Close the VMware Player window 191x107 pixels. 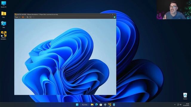[x=115, y=15]
